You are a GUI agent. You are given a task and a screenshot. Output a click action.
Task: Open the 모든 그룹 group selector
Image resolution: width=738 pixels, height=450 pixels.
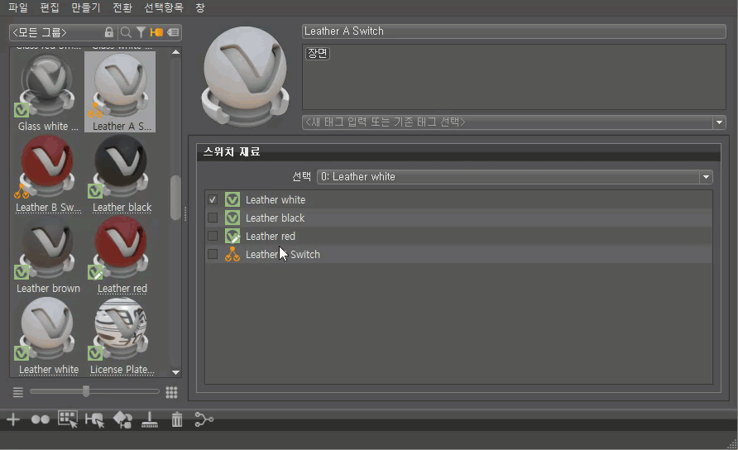(x=56, y=32)
